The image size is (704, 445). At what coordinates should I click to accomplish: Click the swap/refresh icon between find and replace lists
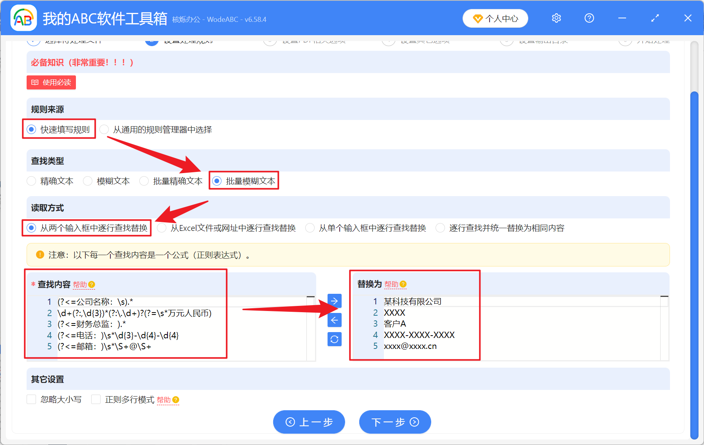click(334, 339)
